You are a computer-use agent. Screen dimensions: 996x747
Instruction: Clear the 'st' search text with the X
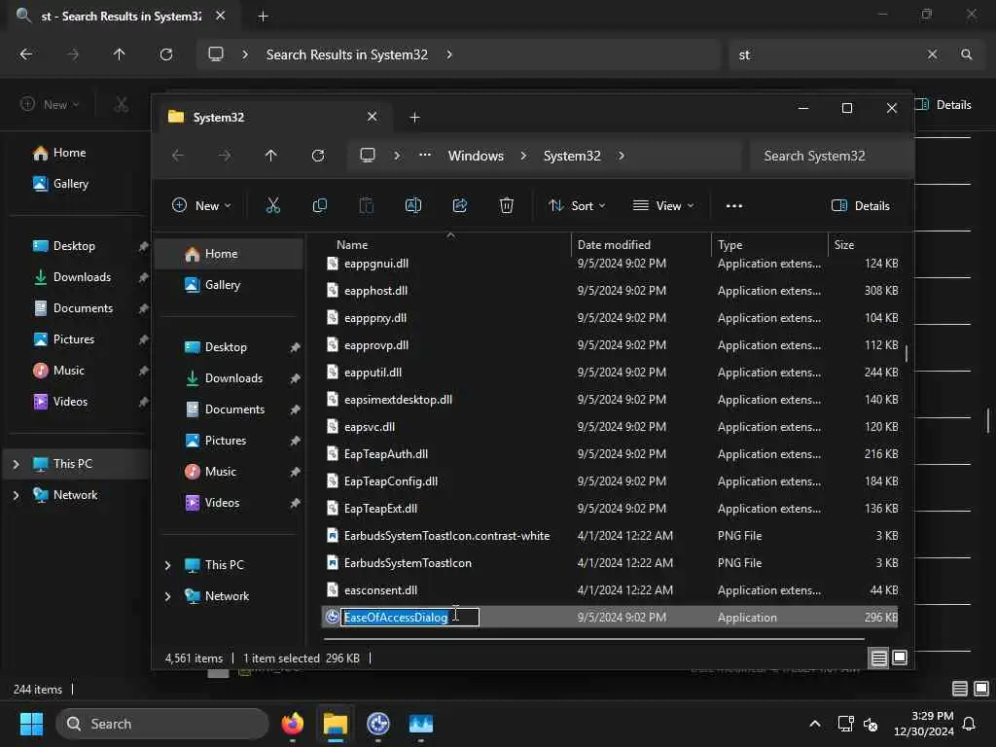point(932,54)
